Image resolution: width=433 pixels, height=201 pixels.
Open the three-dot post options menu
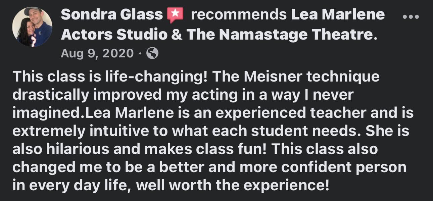click(410, 16)
